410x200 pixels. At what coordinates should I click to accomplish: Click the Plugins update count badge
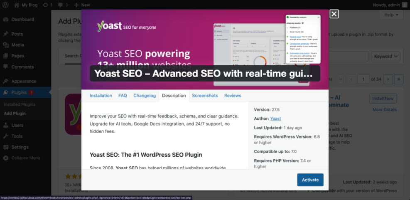pyautogui.click(x=31, y=92)
